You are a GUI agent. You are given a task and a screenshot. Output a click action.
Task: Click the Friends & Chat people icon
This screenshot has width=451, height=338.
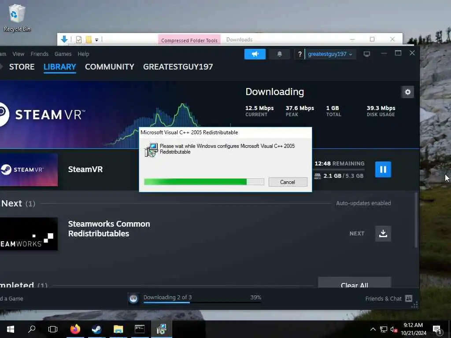(409, 298)
